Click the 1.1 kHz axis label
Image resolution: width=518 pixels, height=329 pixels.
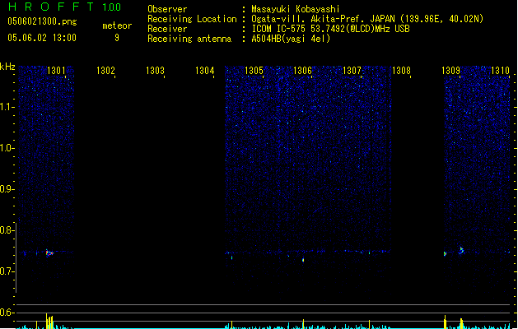(x=7, y=107)
